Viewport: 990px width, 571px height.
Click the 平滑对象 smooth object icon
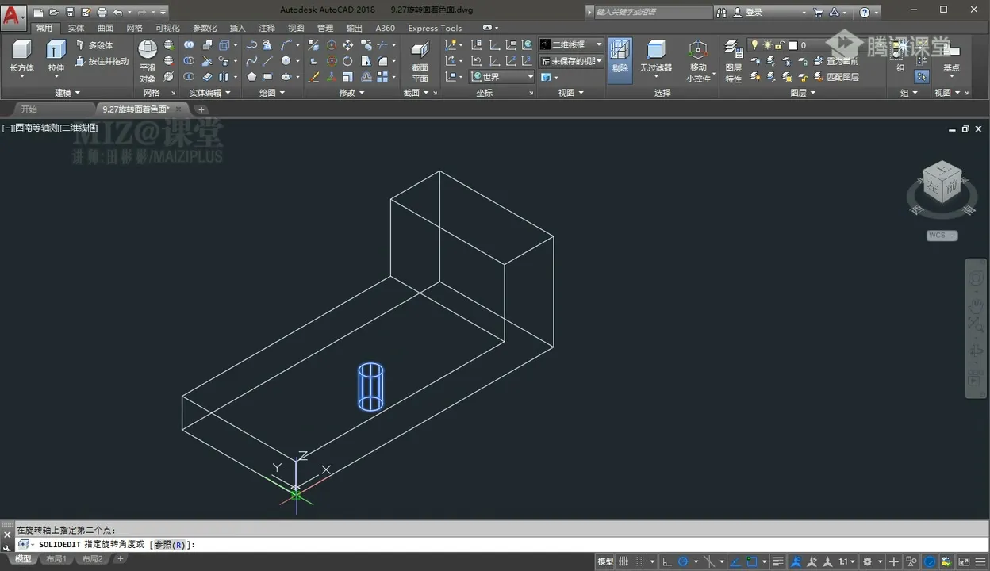coord(148,51)
